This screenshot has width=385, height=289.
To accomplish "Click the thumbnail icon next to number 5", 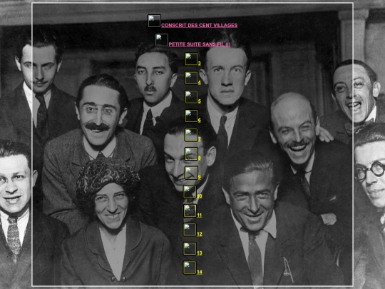I will click(191, 97).
